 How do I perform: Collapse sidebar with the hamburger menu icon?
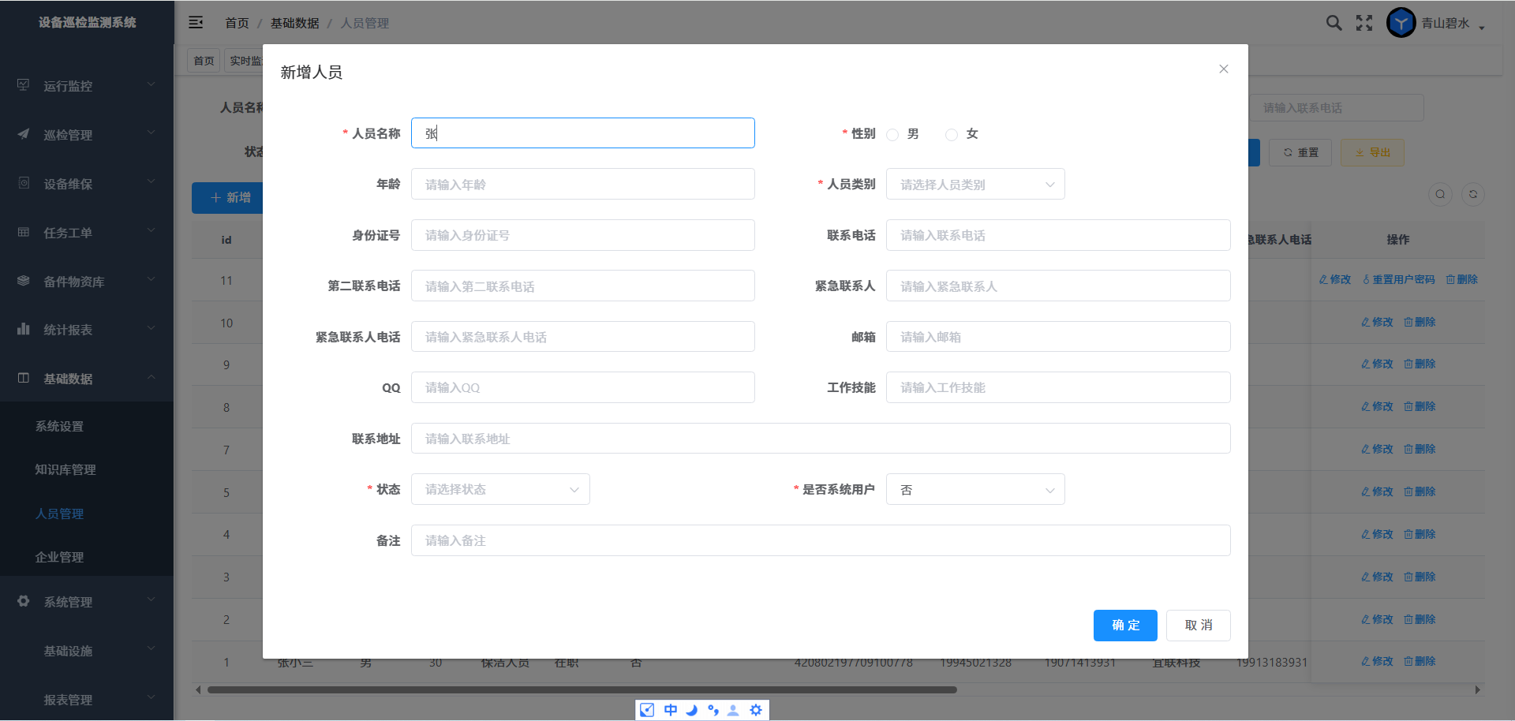(196, 23)
